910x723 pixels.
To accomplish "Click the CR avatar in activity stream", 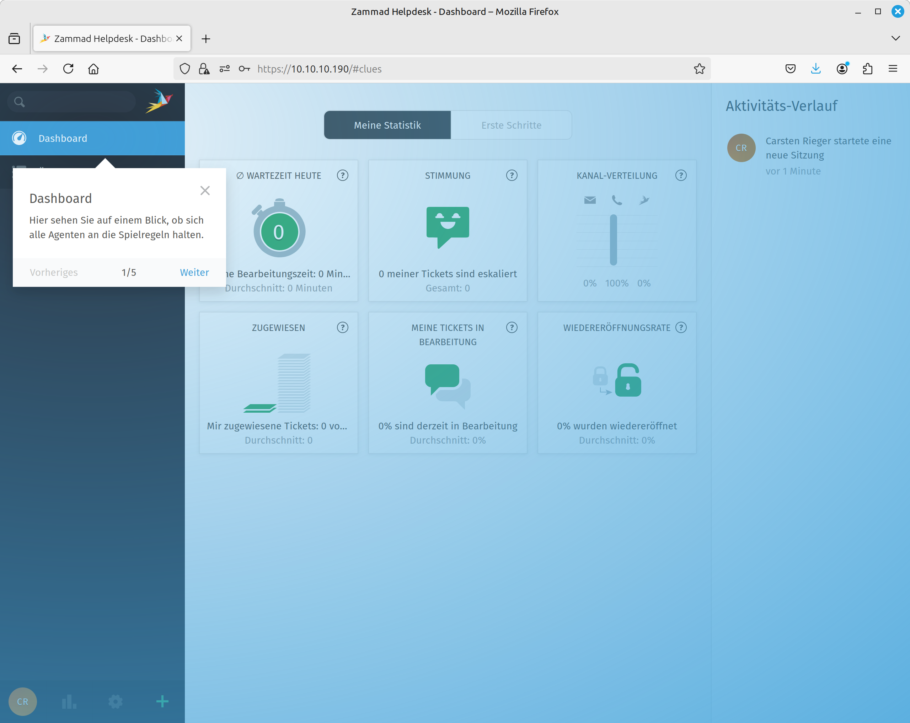I will (x=741, y=148).
